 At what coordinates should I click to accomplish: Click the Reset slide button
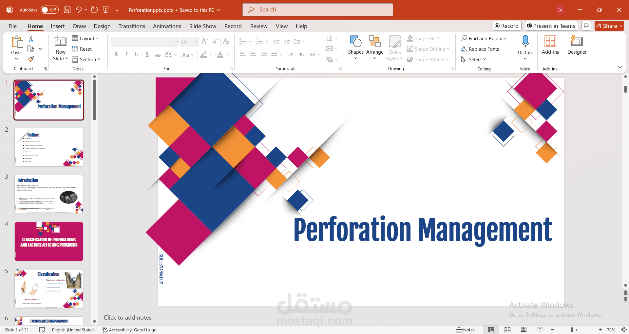pos(82,49)
